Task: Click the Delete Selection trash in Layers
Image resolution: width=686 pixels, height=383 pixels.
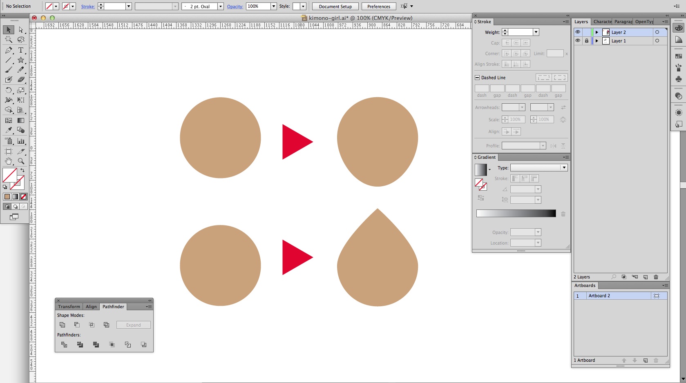Action: pos(656,277)
